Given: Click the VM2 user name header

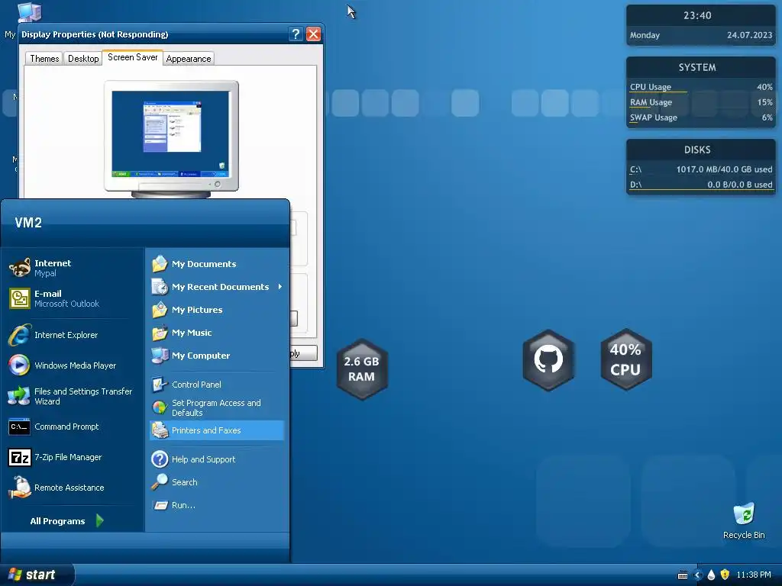Looking at the screenshot, I should point(28,222).
